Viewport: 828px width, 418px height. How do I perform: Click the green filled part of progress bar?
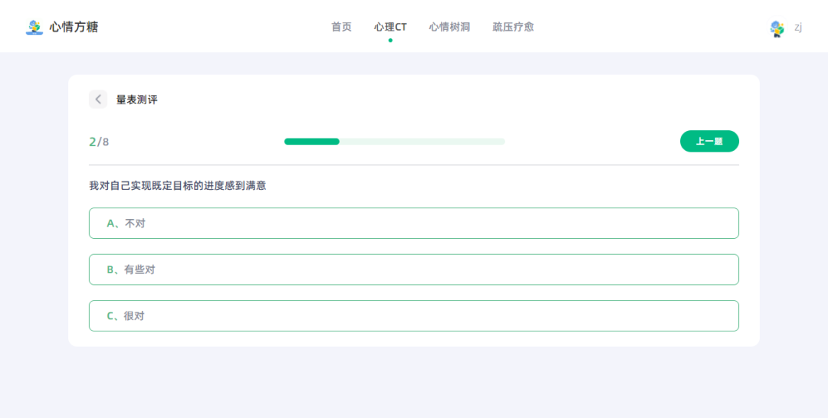click(x=311, y=142)
